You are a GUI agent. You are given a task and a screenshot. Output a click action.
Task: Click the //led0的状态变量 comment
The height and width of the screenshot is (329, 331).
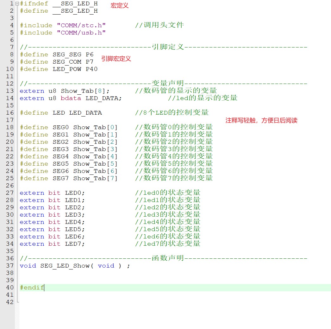(x=168, y=193)
